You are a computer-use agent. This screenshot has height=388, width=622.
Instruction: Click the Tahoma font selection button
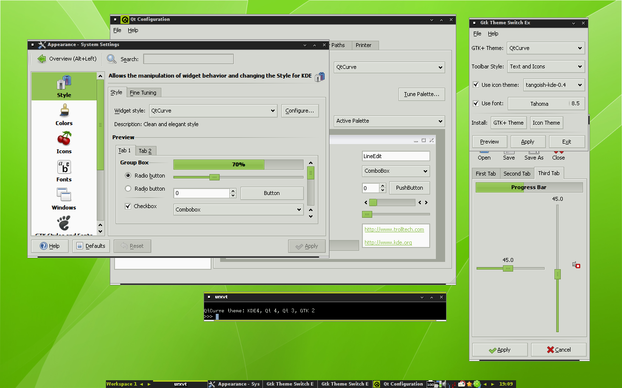546,104
